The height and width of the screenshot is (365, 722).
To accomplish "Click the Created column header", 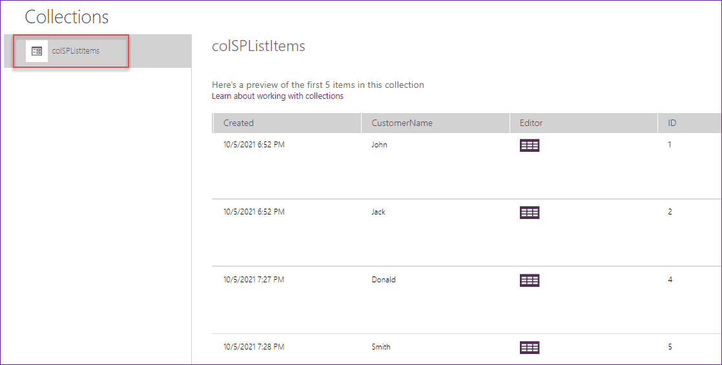I will (287, 123).
